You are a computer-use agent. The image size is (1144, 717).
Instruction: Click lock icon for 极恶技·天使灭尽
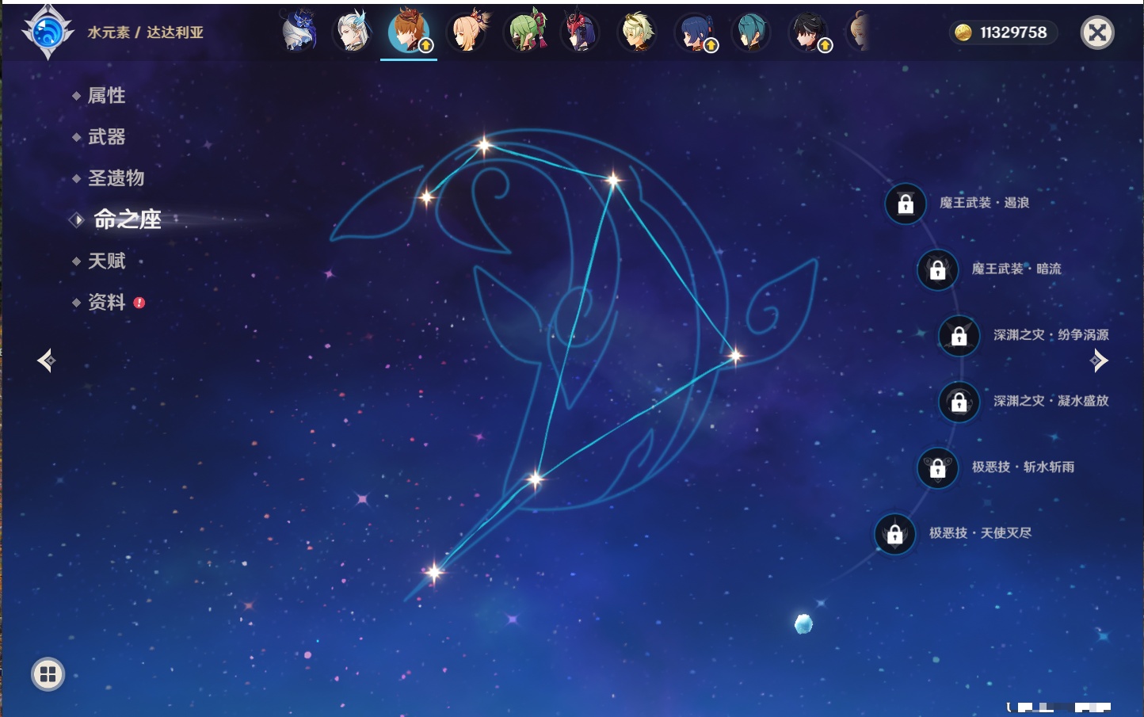895,533
